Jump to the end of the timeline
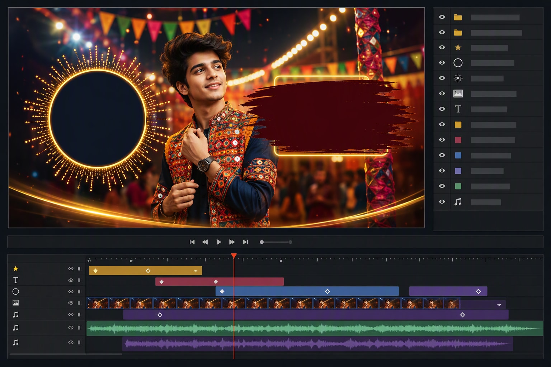Screen dimensions: 551x367 (x=245, y=242)
